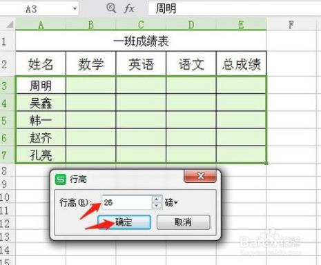Screen dimensions: 321x265
Task: Increase row height with the up spinner arrow
Action: tap(157, 199)
